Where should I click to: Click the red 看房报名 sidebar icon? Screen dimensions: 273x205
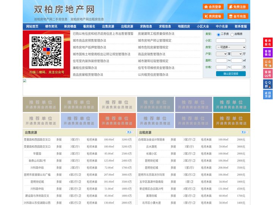pyautogui.click(x=268, y=43)
